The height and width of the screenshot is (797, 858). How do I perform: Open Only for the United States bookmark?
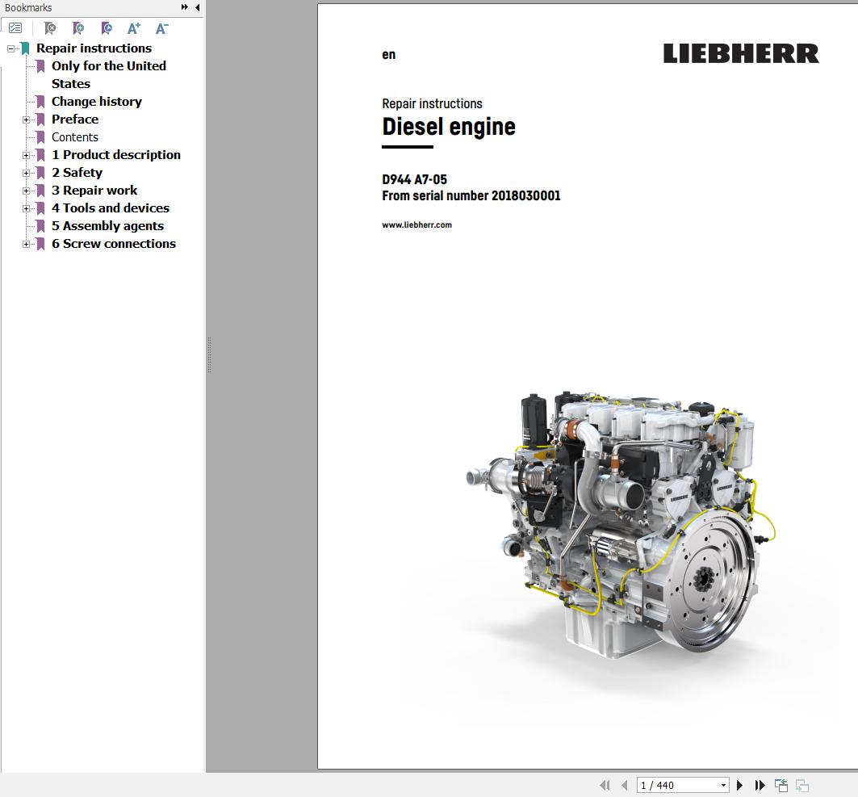click(x=108, y=74)
